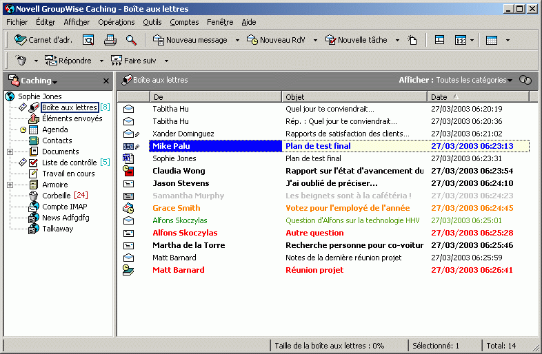Select the message 'Autre question'
Image resolution: width=542 pixels, height=354 pixels.
tap(323, 233)
